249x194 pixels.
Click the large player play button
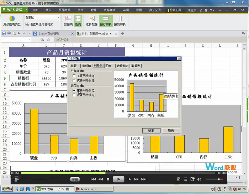tap(118, 179)
